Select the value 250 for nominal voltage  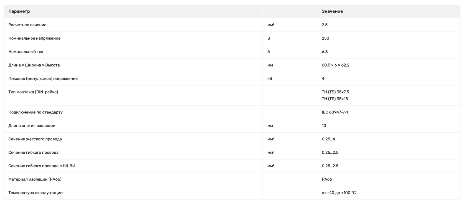point(325,38)
